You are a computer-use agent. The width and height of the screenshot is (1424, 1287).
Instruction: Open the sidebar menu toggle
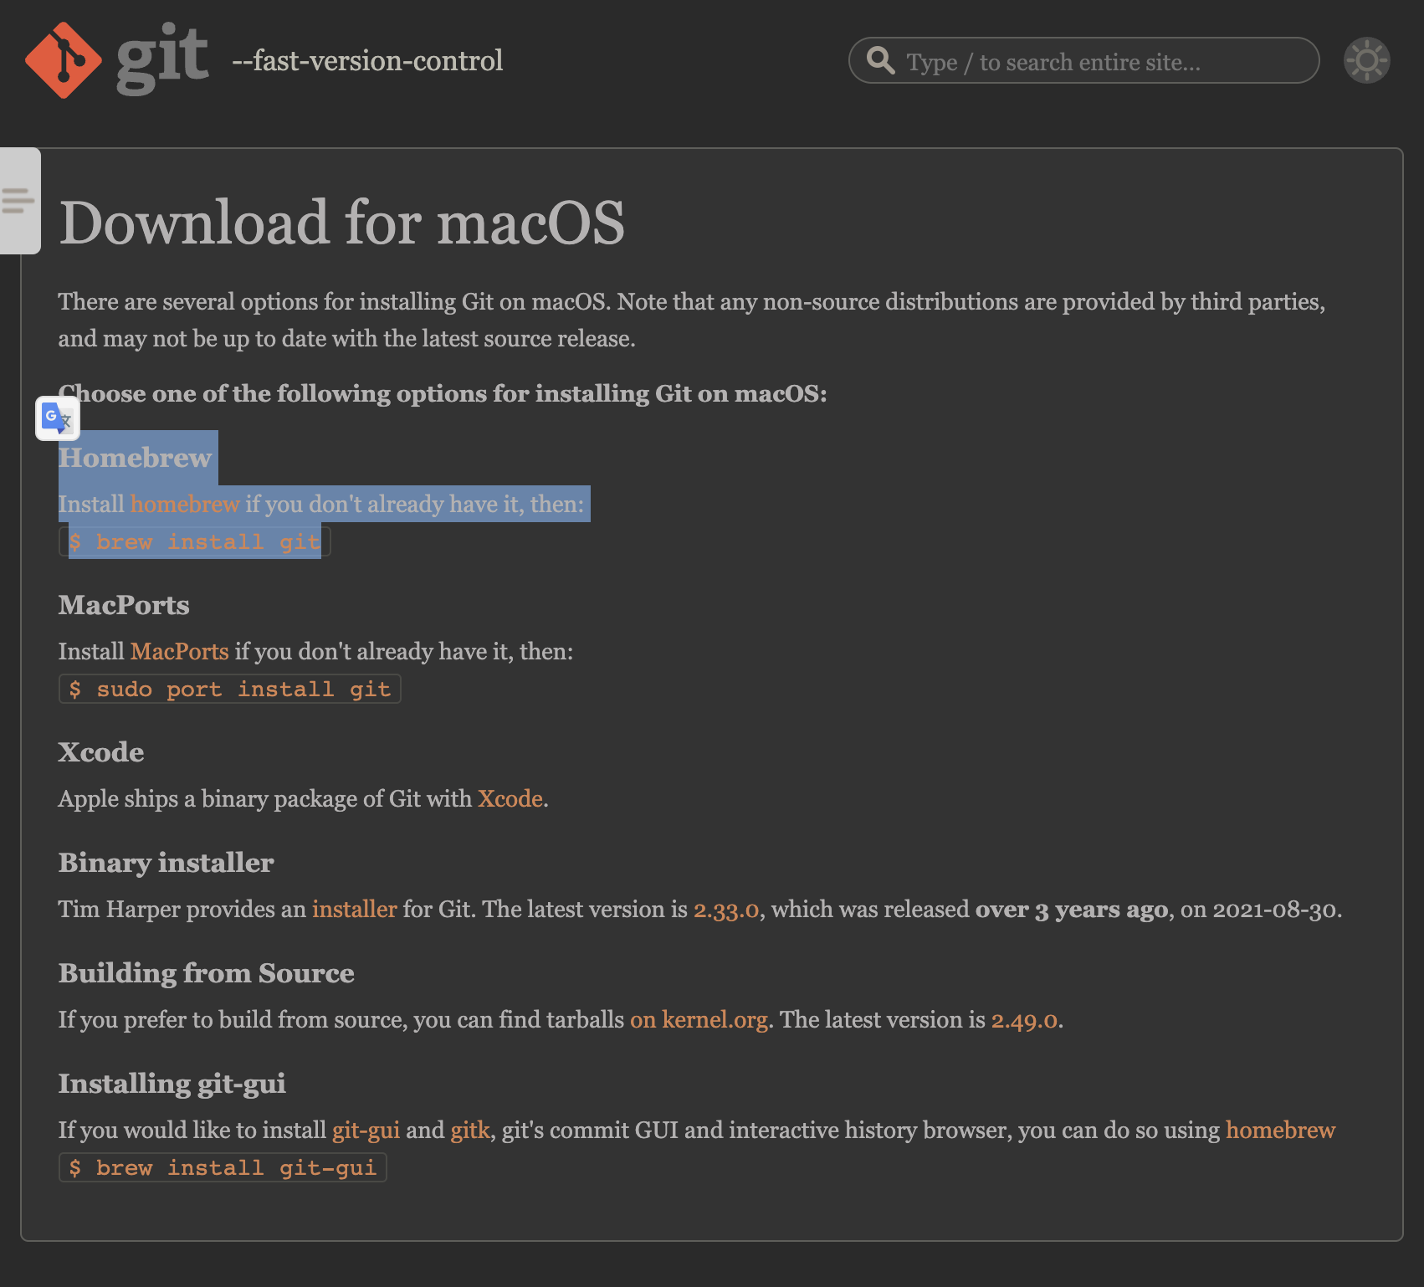pyautogui.click(x=19, y=201)
